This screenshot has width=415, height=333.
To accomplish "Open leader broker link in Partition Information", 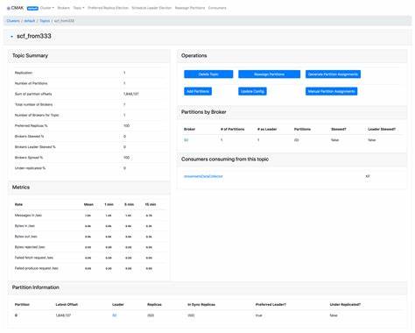I will (115, 315).
